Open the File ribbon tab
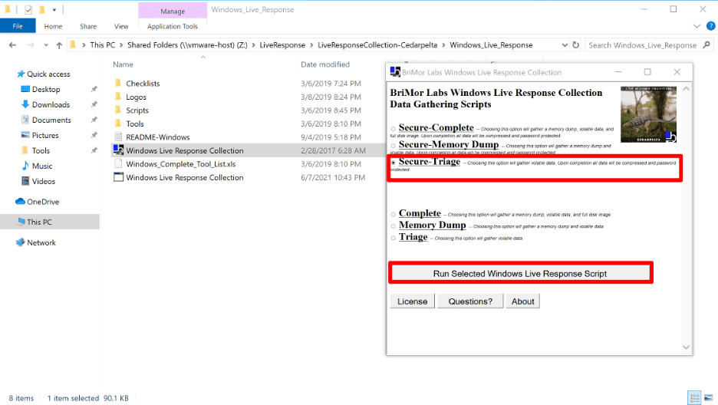 click(x=18, y=26)
